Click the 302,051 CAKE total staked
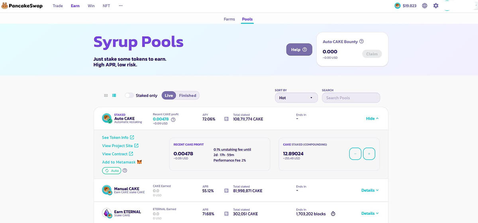 click(x=245, y=214)
